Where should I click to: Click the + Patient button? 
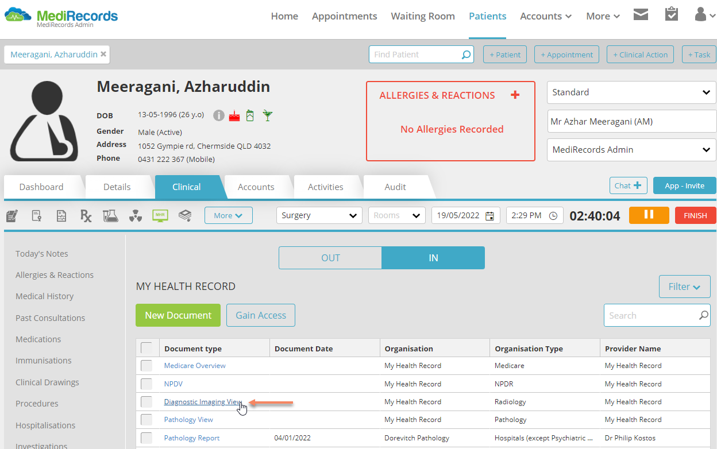[505, 55]
